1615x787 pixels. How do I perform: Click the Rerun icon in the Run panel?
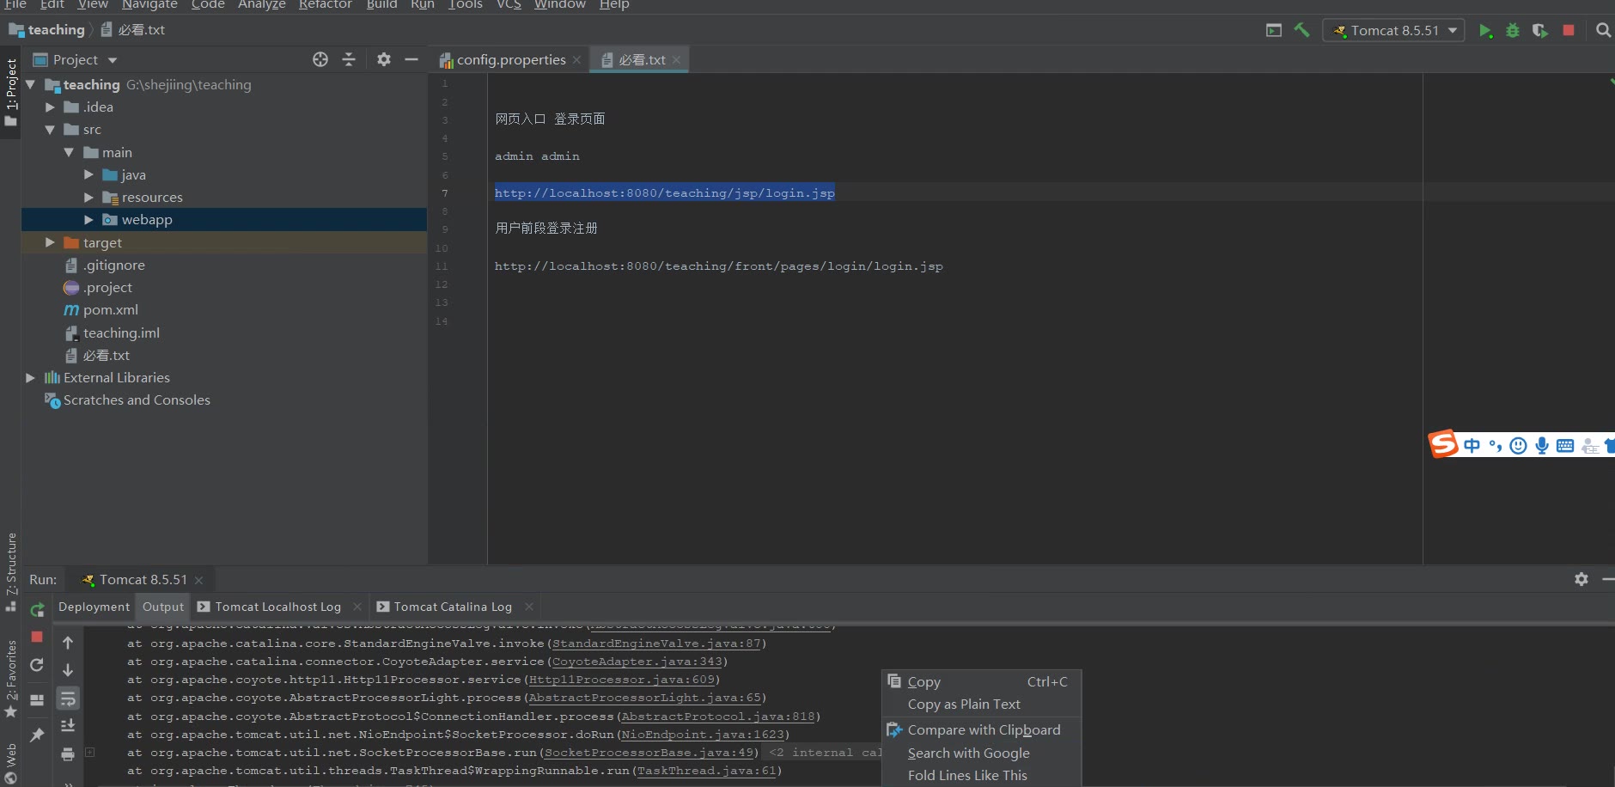pyautogui.click(x=37, y=610)
